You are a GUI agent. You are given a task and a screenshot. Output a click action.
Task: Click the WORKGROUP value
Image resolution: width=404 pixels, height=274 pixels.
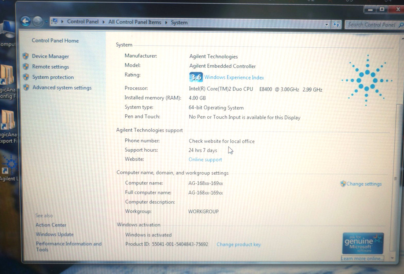pyautogui.click(x=203, y=211)
